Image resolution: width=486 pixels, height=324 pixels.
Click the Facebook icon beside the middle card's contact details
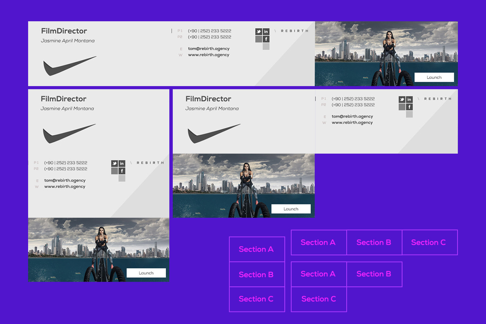click(x=409, y=107)
